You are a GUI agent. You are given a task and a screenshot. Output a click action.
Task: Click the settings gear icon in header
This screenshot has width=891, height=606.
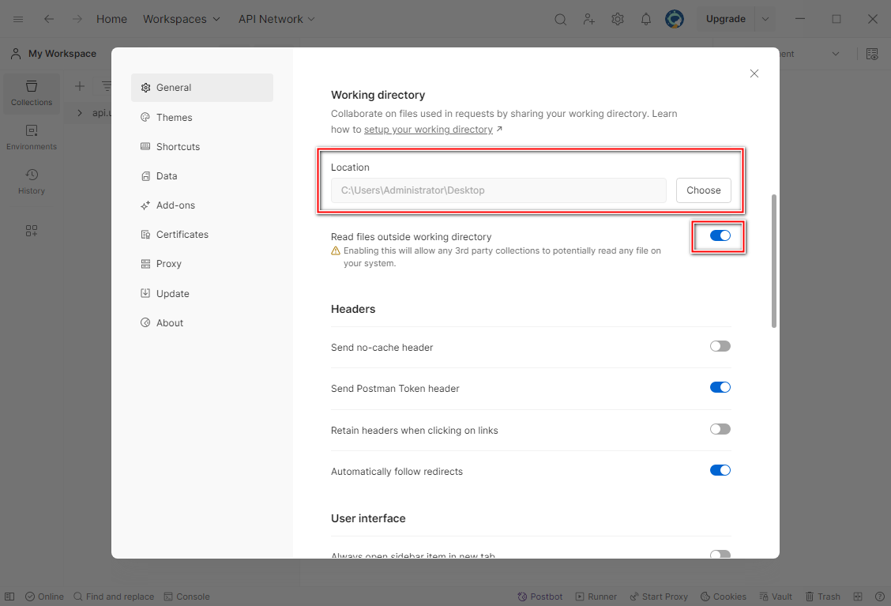coord(618,19)
